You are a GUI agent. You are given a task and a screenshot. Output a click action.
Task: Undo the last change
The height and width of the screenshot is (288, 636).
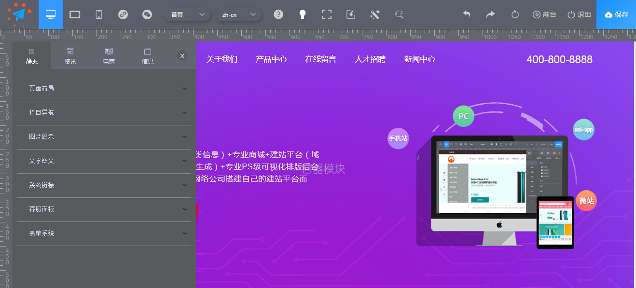tap(467, 14)
